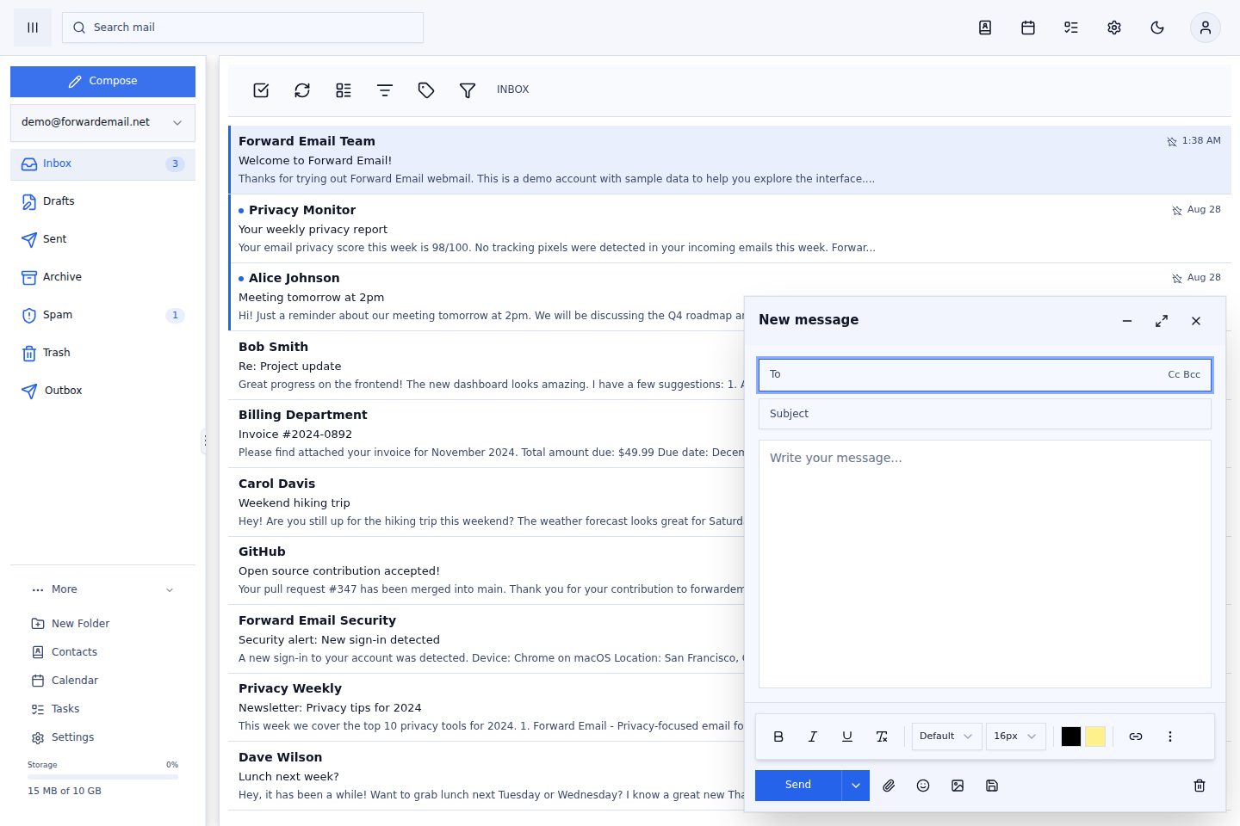Expand the demo@forwardemail.net account dropdown
The image size is (1240, 826).
pyautogui.click(x=102, y=122)
